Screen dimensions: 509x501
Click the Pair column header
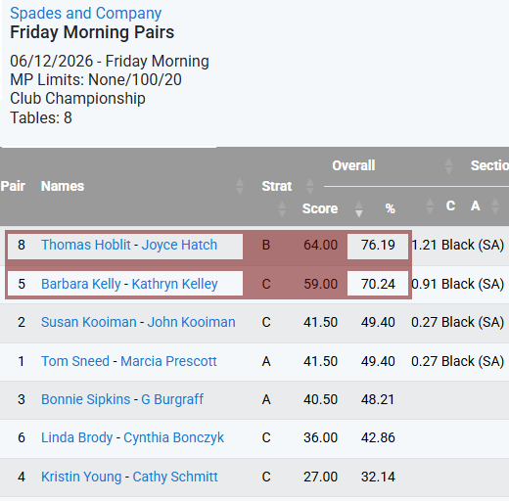coord(13,186)
